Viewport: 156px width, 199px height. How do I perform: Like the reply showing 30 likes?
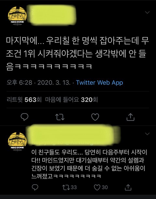[x=101, y=187]
